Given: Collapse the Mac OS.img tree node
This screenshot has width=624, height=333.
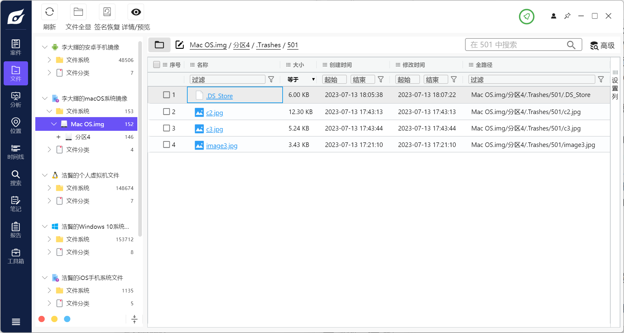Looking at the screenshot, I should (x=54, y=124).
